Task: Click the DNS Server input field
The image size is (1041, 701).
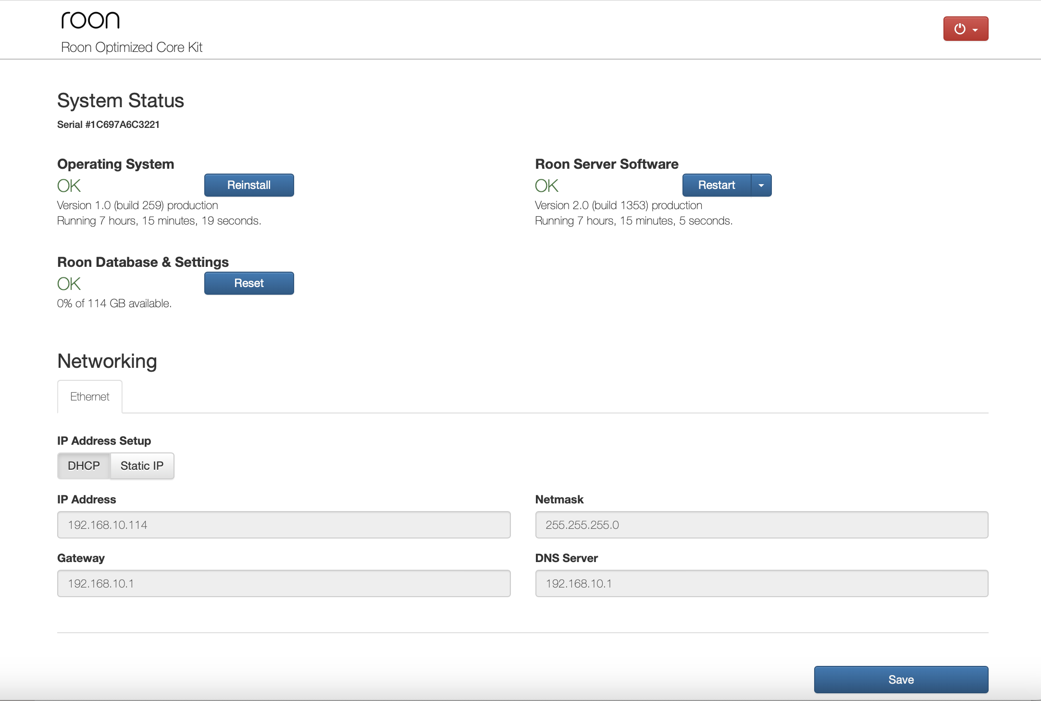Action: tap(761, 584)
